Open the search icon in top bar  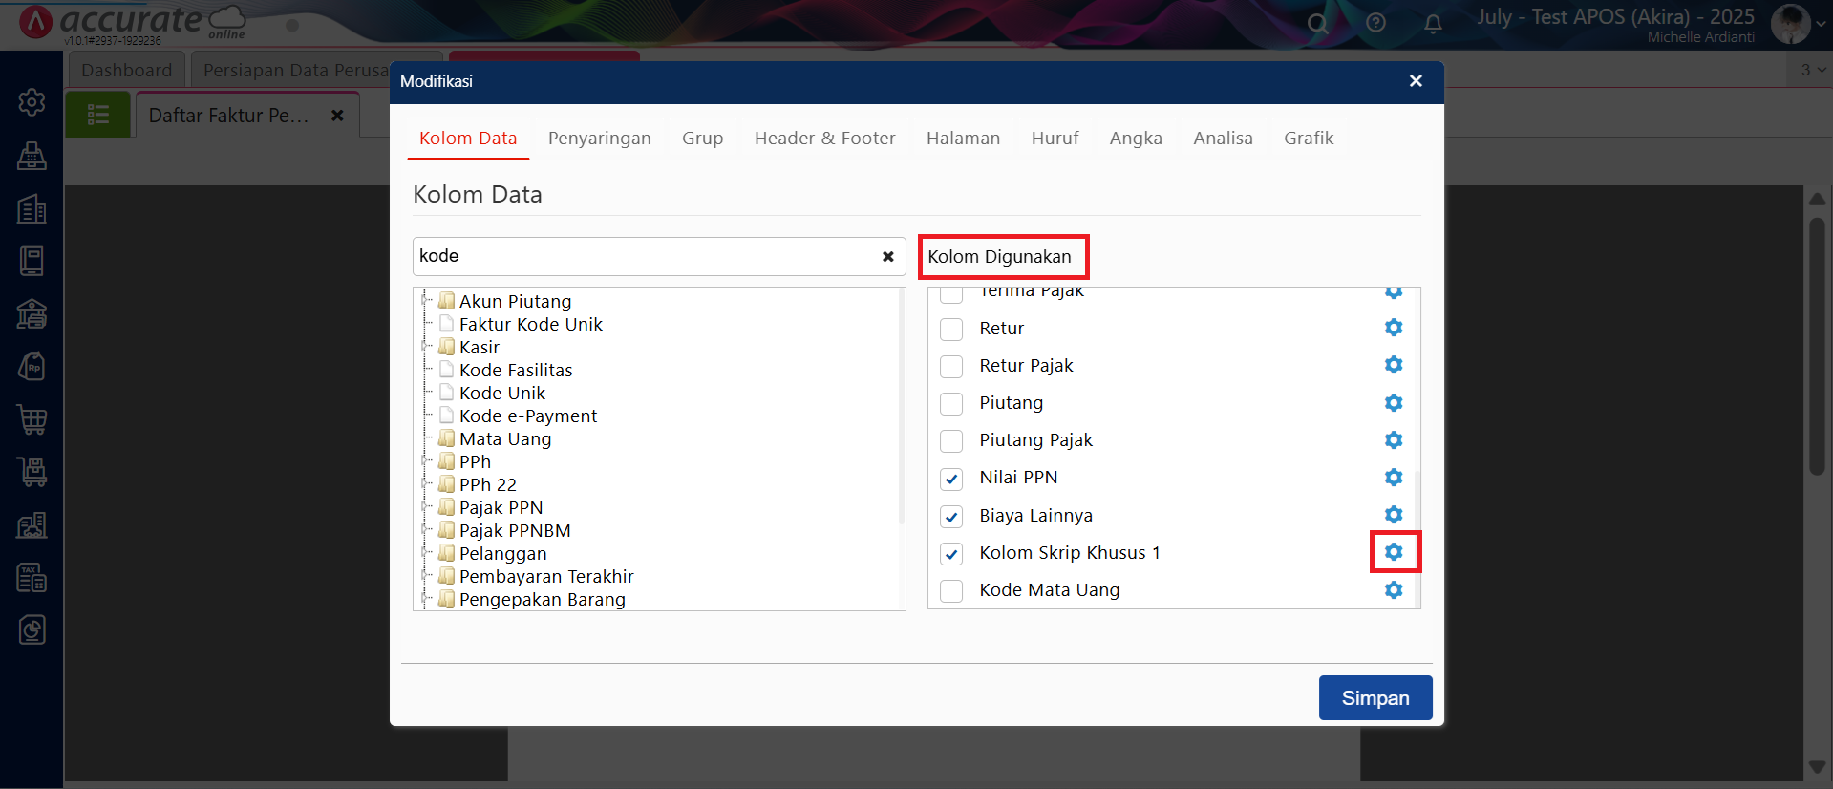tap(1317, 23)
